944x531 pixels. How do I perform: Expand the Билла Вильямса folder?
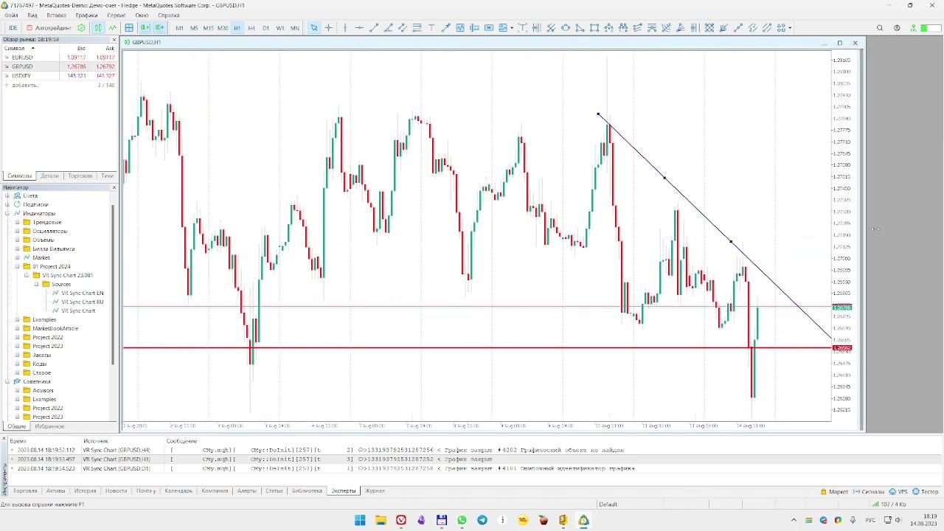tap(17, 249)
